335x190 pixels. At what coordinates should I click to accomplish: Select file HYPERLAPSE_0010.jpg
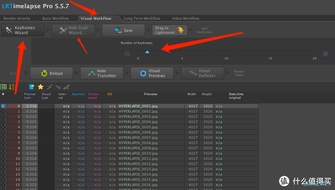click(138, 153)
